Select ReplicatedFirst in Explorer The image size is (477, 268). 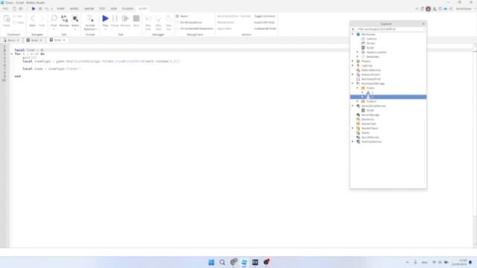pos(371,79)
